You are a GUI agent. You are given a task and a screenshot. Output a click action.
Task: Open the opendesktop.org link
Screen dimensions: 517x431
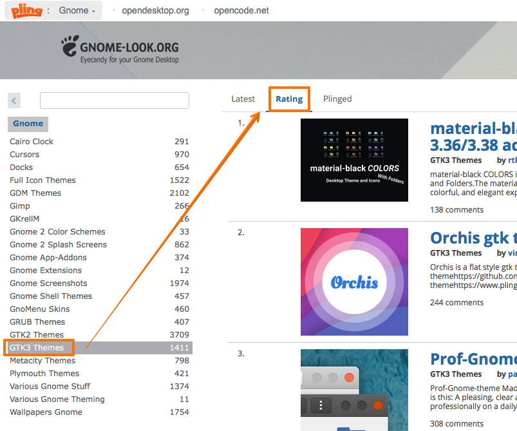click(155, 10)
